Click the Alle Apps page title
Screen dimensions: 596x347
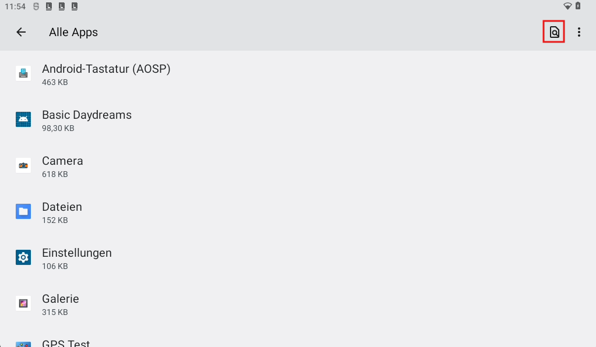tap(73, 33)
